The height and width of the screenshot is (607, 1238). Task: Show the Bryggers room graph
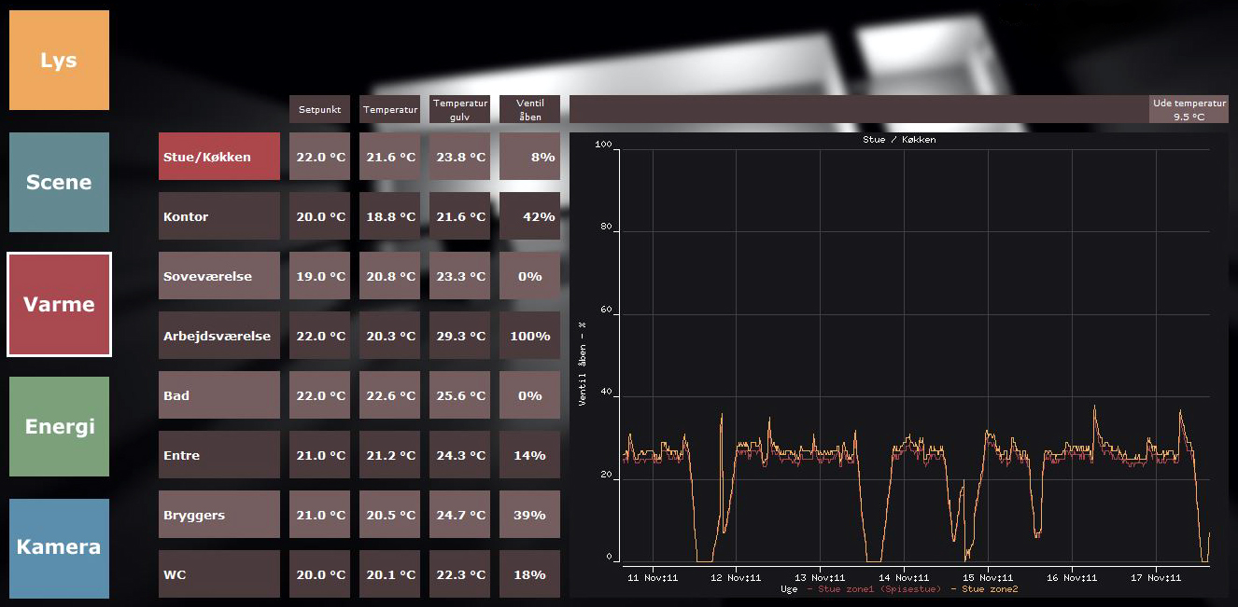(x=219, y=515)
